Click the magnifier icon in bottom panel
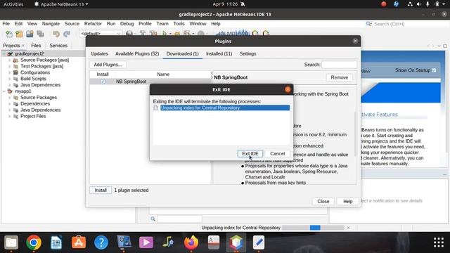This screenshot has height=253, width=450. coord(153,219)
